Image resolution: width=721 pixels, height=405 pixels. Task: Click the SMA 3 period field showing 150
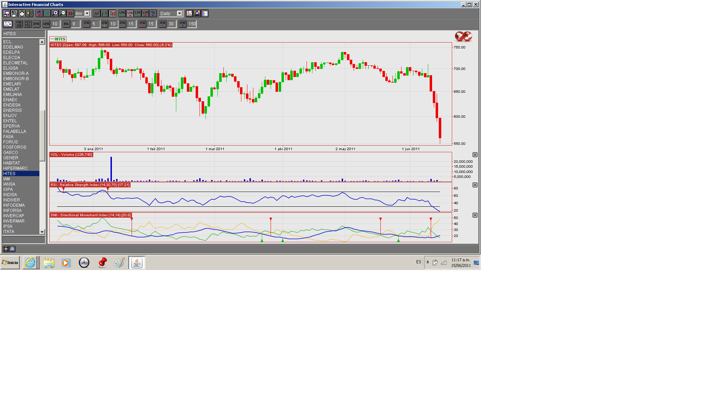tap(192, 24)
